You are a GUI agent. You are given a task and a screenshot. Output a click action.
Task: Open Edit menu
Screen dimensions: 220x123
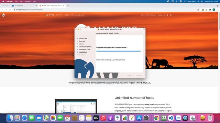pos(21,1)
